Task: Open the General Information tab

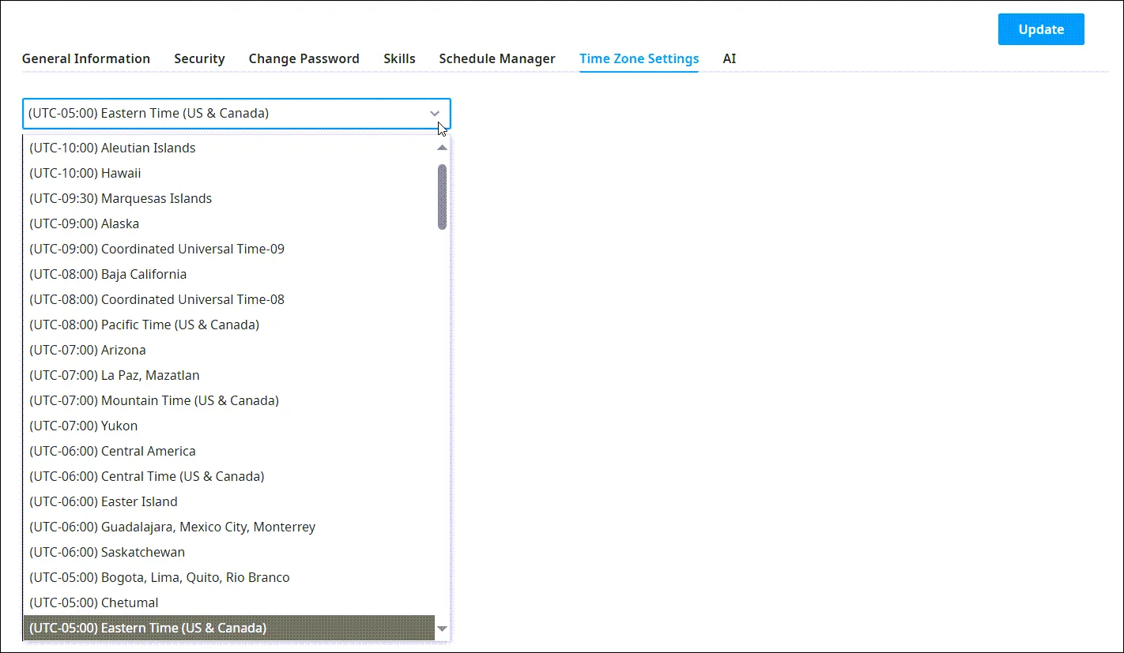Action: 86,58
